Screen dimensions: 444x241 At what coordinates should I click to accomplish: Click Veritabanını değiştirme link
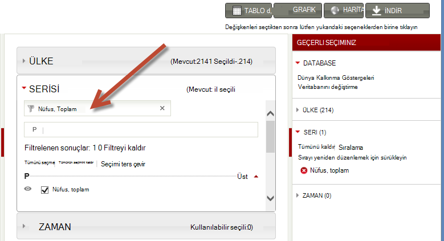[x=328, y=87]
